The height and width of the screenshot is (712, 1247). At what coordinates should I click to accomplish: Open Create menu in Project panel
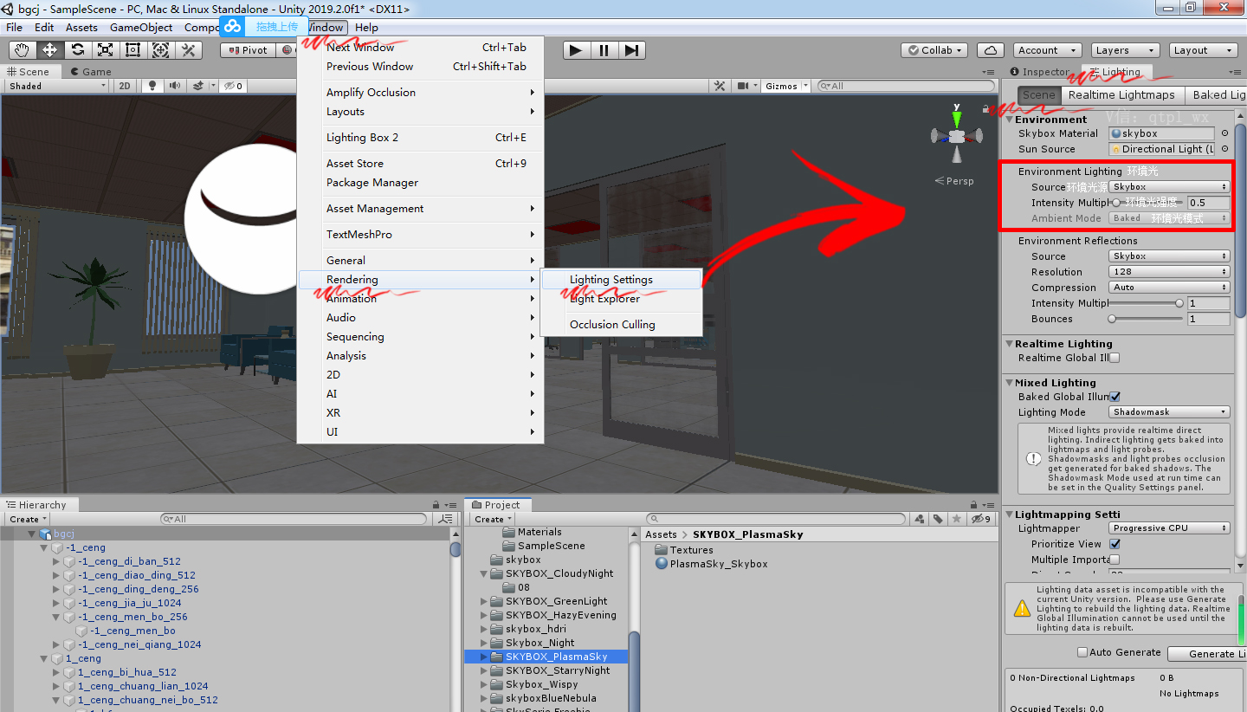tap(493, 520)
